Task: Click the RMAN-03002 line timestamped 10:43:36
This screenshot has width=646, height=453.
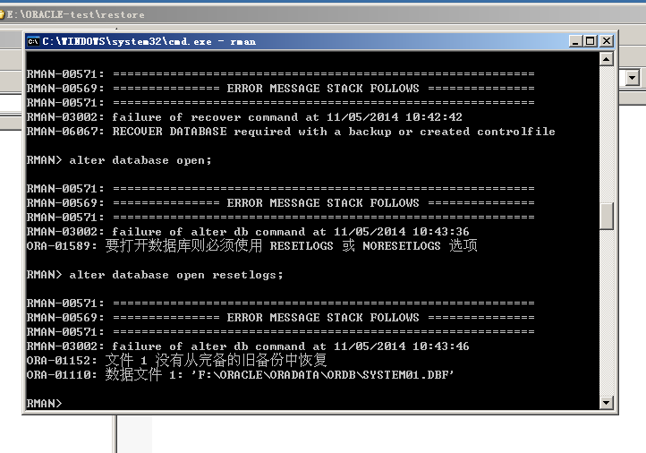Action: 248,232
